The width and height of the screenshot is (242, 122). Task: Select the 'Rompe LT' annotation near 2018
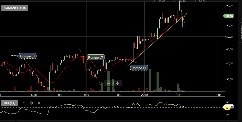[x=139, y=68]
